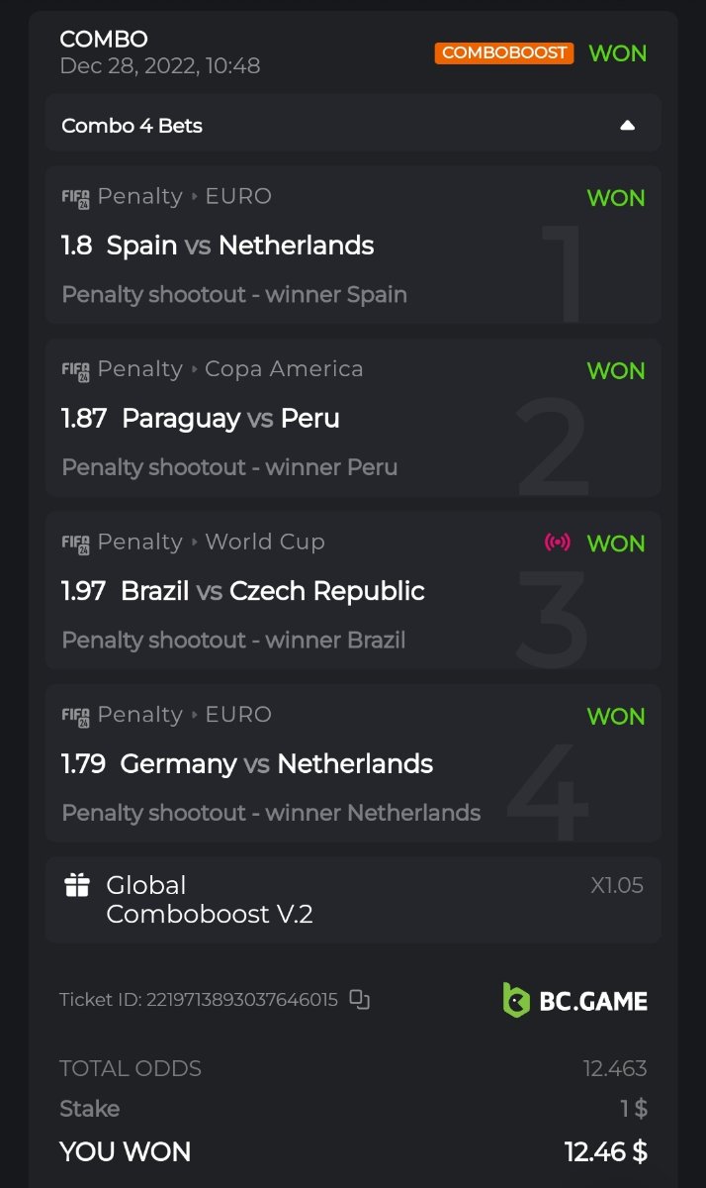Click FIFA icon on Germany vs Netherlands bet

coord(75,716)
